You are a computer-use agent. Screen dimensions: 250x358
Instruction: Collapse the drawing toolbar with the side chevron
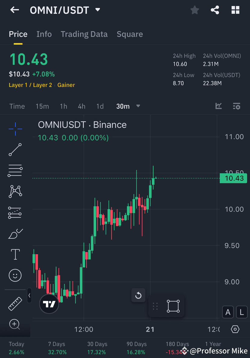tap(29, 296)
